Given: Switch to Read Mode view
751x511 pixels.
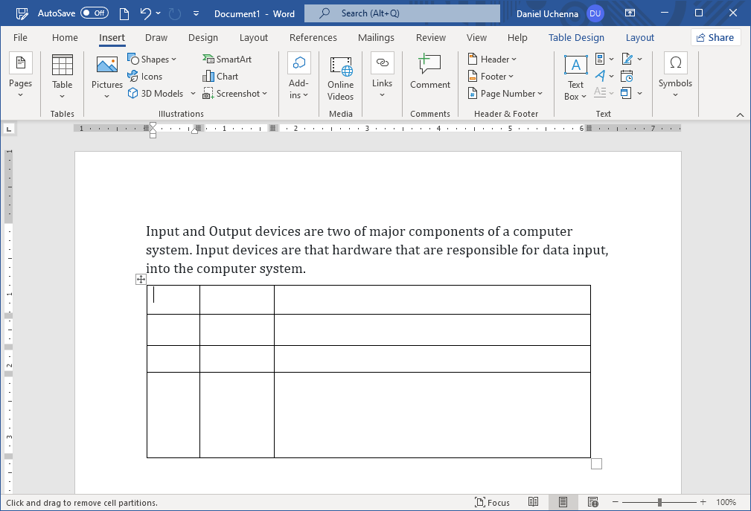Looking at the screenshot, I should click(533, 503).
